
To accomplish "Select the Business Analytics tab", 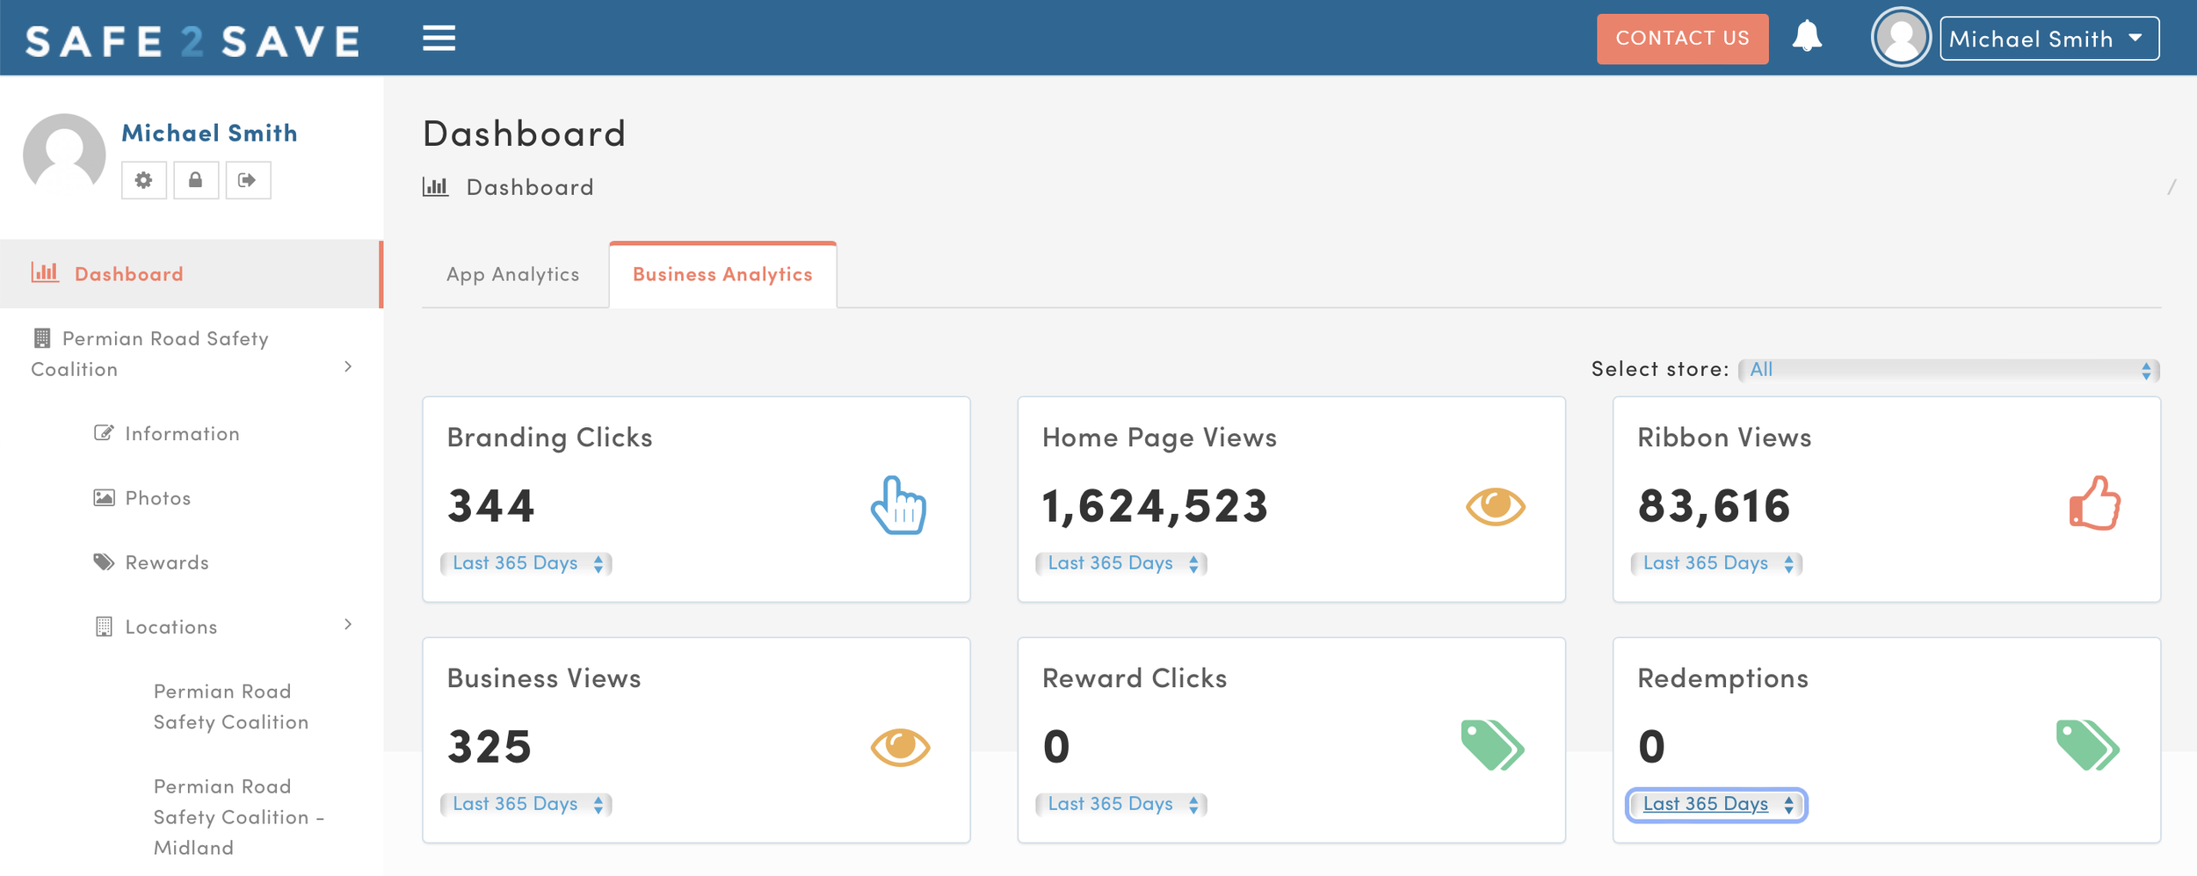I will tap(722, 274).
